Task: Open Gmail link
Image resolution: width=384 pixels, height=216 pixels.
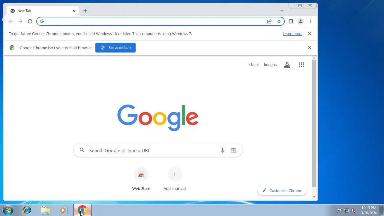Action: point(254,65)
